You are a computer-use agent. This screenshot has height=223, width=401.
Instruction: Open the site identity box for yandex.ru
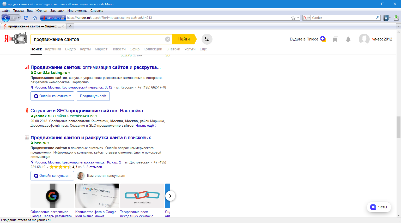[x=52, y=18]
